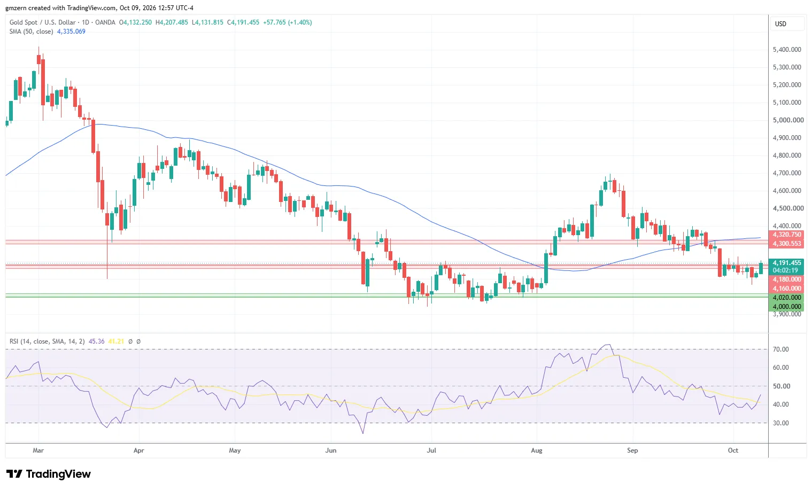812x490 pixels.
Task: Click the 5,000.000 price axis label
Action: tap(788, 120)
